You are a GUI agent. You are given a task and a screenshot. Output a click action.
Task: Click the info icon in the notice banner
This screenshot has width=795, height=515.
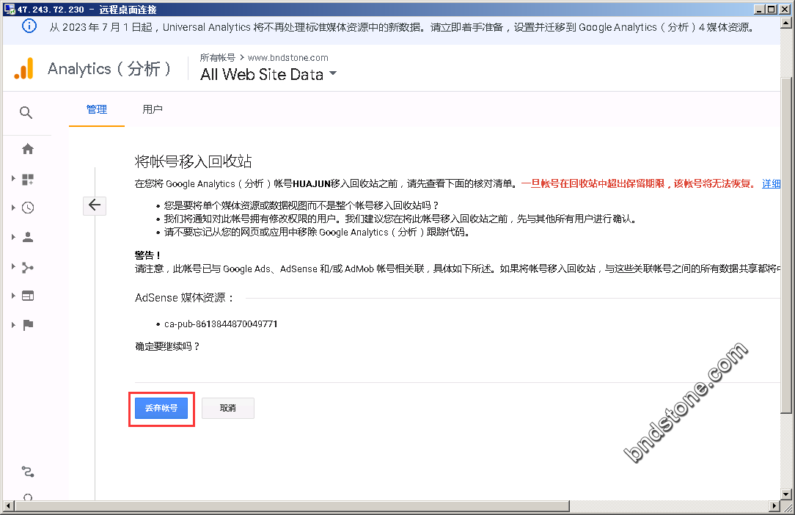pyautogui.click(x=29, y=26)
